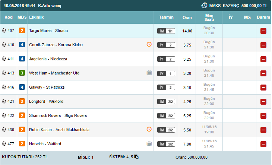Click MBS 4 badge for Galway row
The height and width of the screenshot is (165, 272).
click(22, 87)
